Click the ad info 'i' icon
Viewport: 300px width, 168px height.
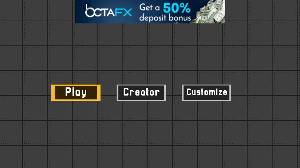pos(87,6)
